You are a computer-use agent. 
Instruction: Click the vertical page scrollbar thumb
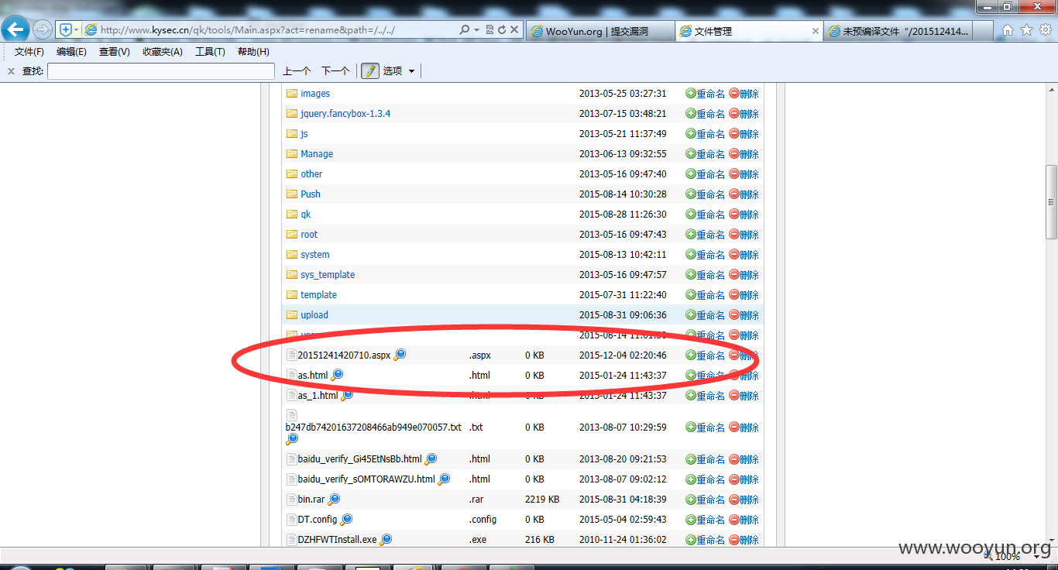1051,201
